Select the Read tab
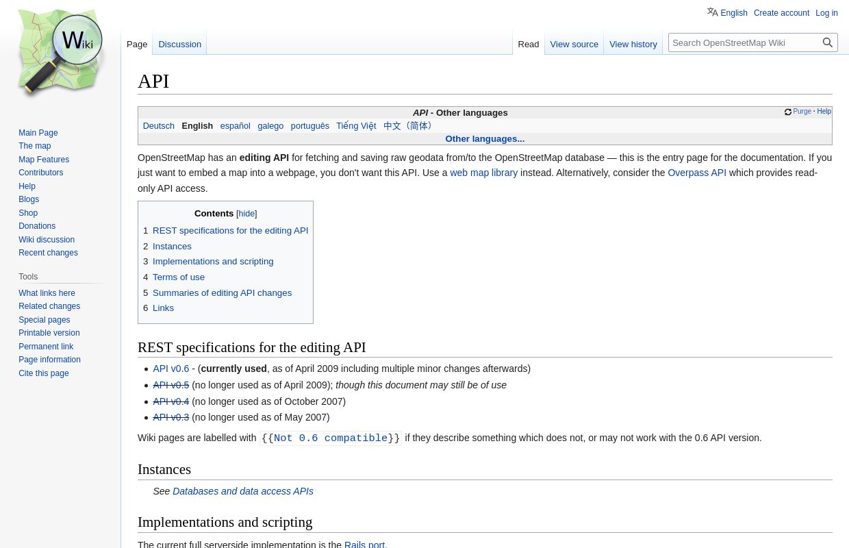 [x=529, y=44]
